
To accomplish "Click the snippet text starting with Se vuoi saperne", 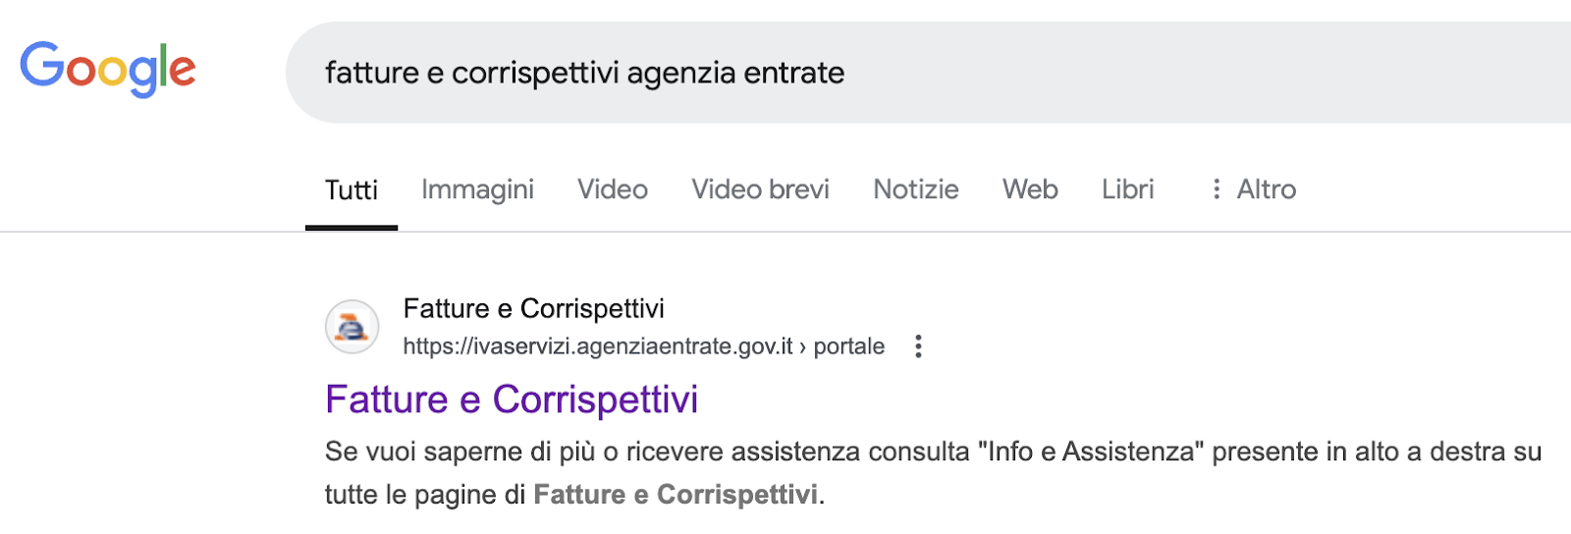I will [933, 472].
